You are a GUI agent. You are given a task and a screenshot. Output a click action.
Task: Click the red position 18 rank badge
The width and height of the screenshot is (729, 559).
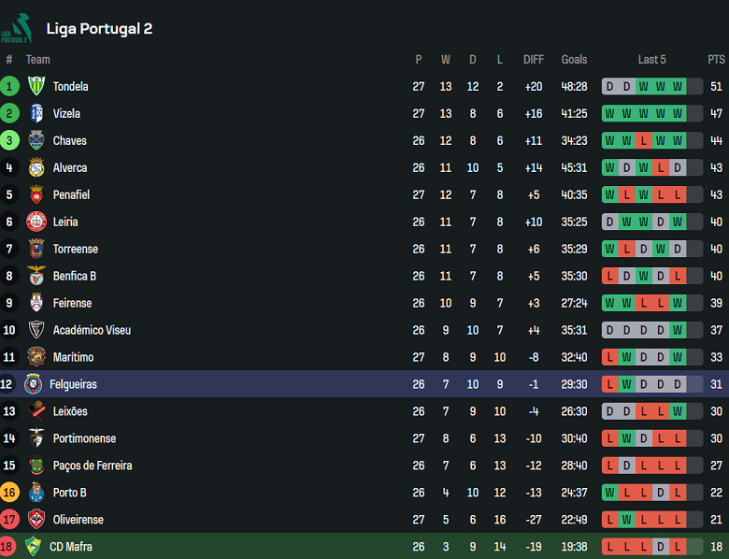9,547
